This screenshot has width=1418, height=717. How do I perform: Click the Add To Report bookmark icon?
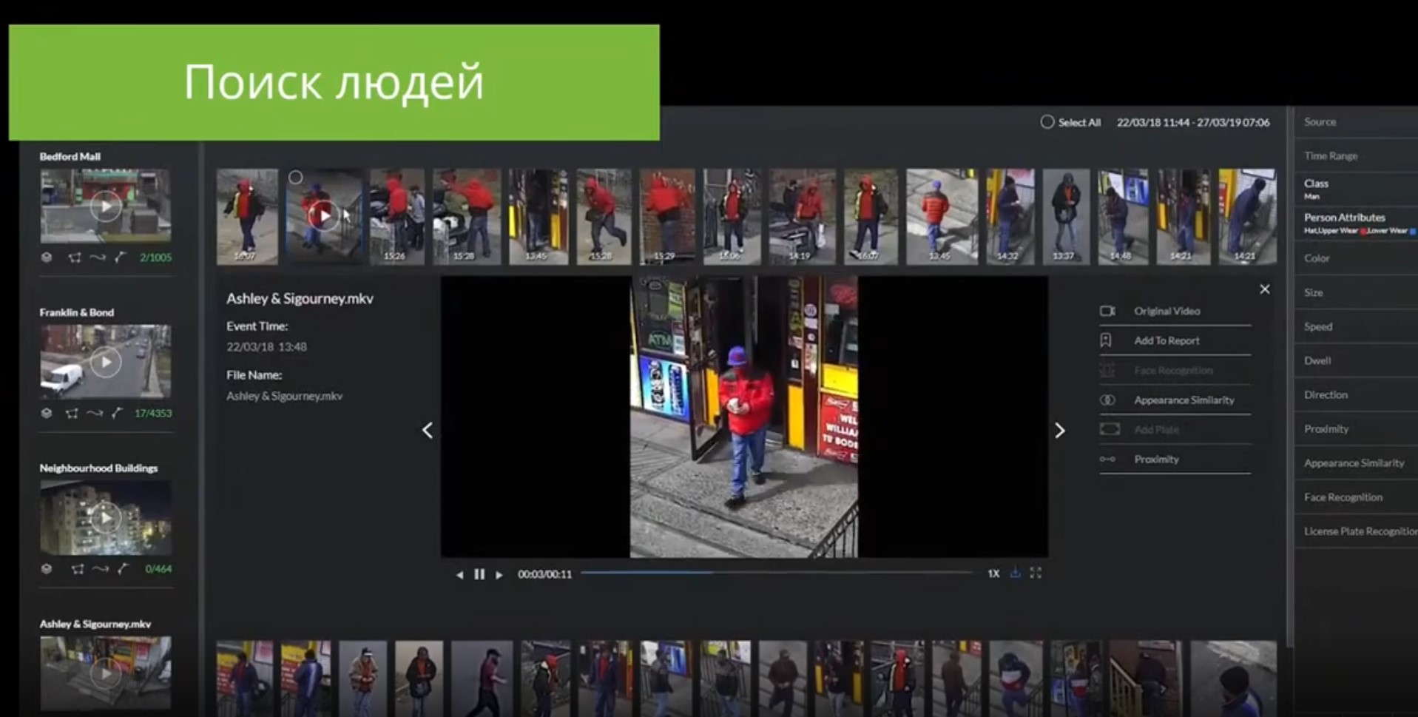click(1106, 340)
